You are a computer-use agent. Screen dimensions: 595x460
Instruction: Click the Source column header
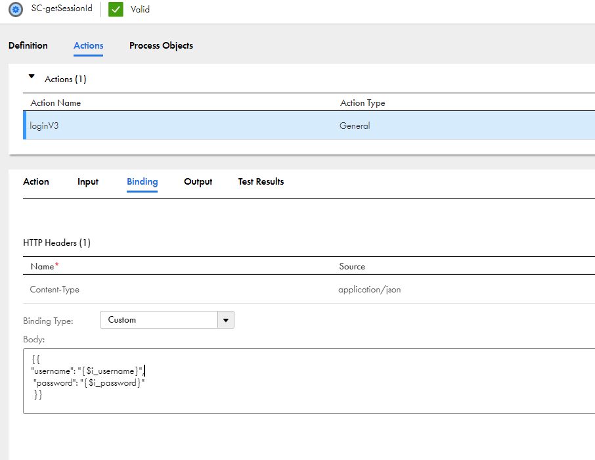pos(352,266)
